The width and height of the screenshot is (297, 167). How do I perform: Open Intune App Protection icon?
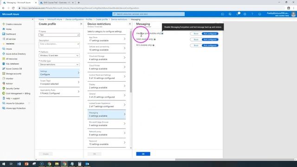(x=3, y=108)
